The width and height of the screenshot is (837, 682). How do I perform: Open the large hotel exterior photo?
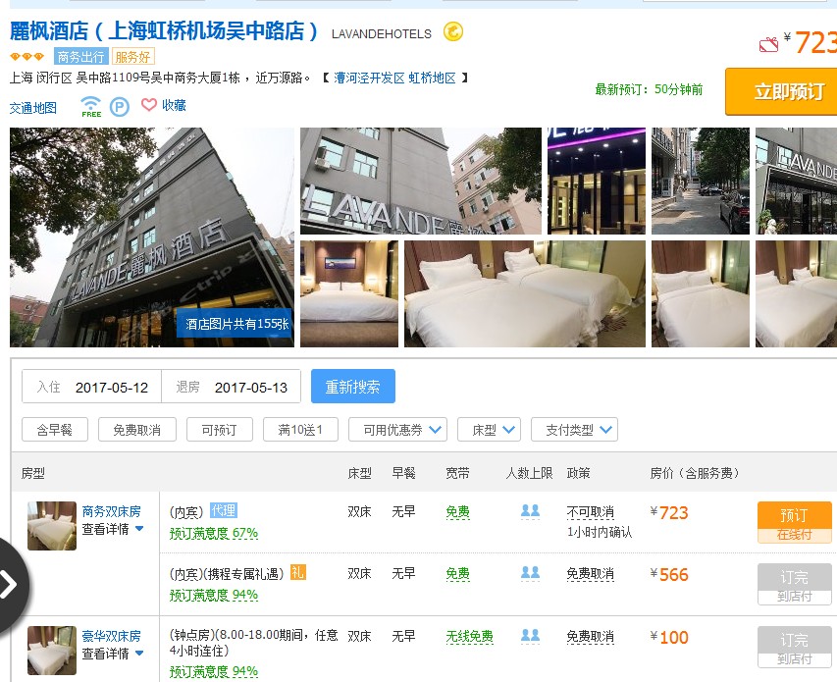[151, 236]
